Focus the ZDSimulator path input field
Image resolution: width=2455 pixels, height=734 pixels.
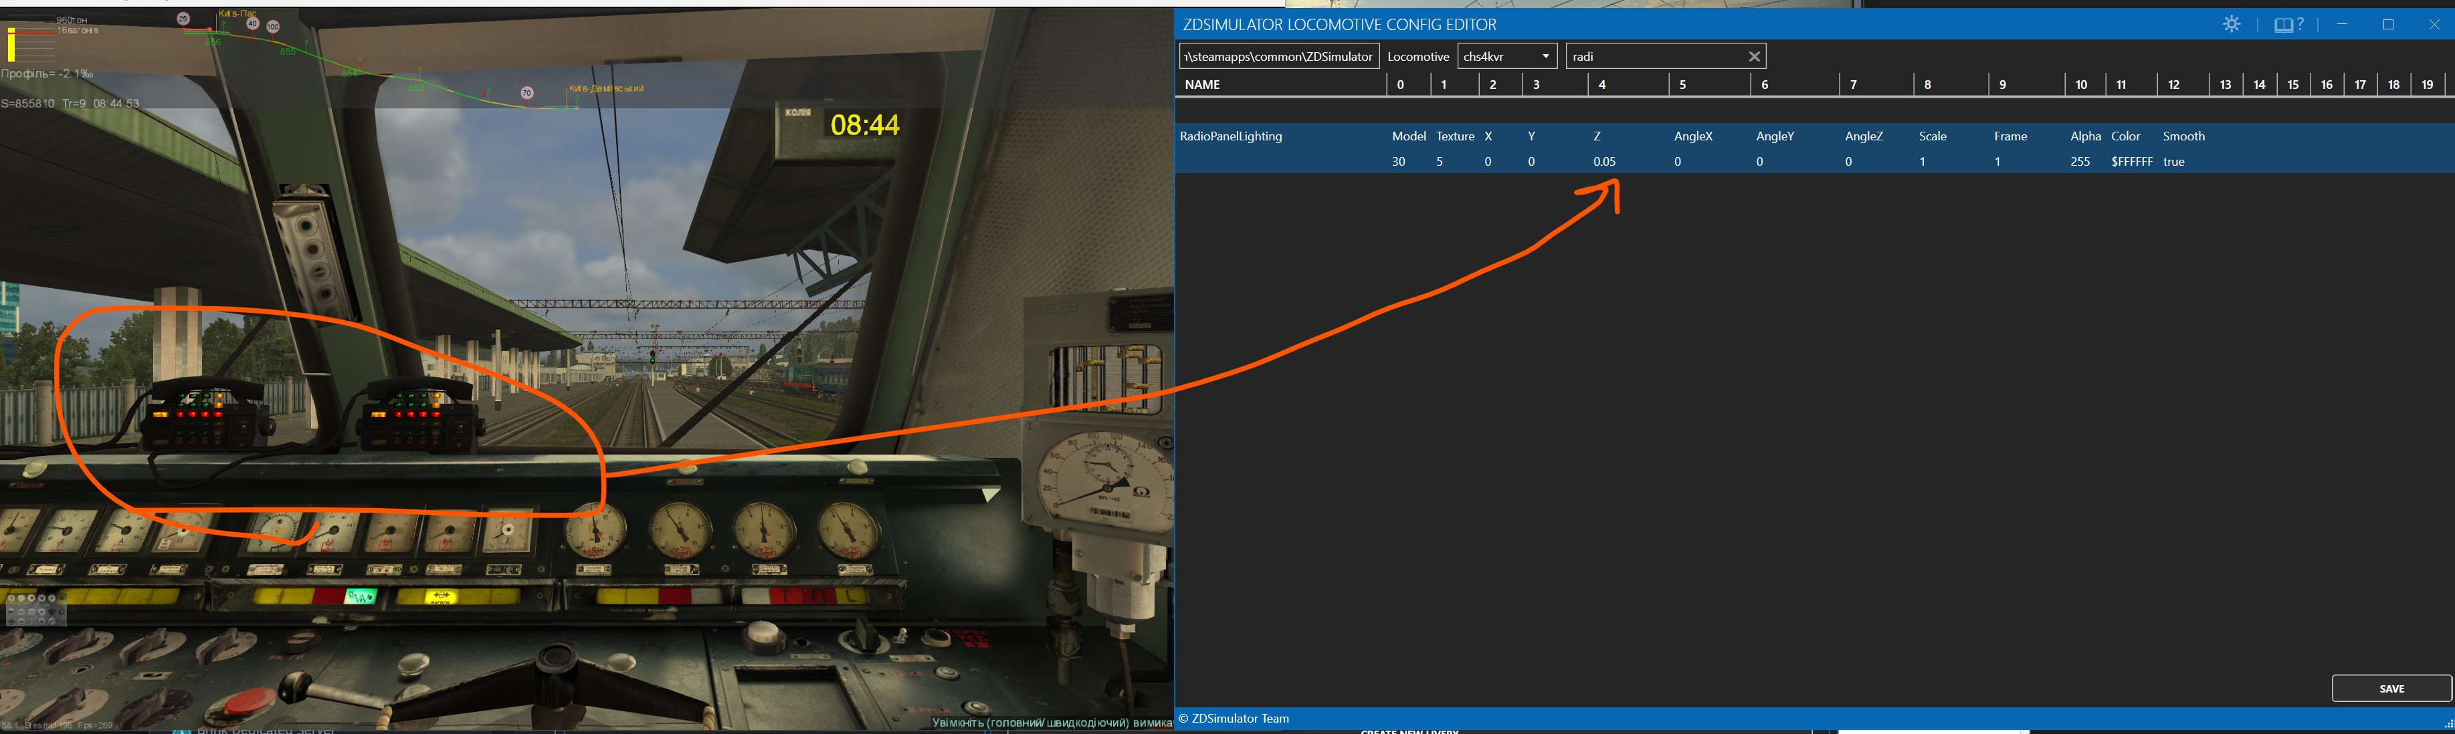click(x=1278, y=56)
